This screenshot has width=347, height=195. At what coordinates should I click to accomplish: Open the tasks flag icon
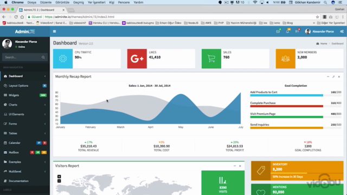[297, 31]
